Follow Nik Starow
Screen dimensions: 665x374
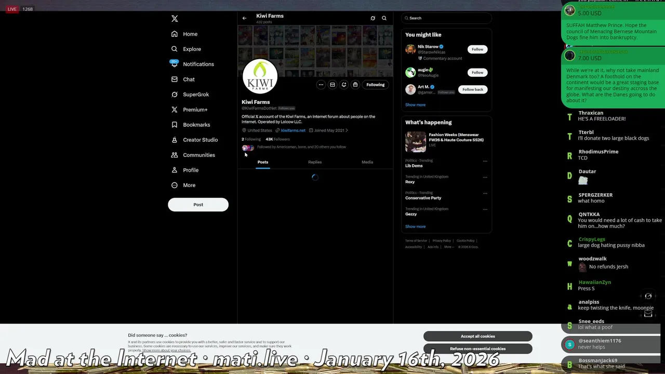[477, 49]
